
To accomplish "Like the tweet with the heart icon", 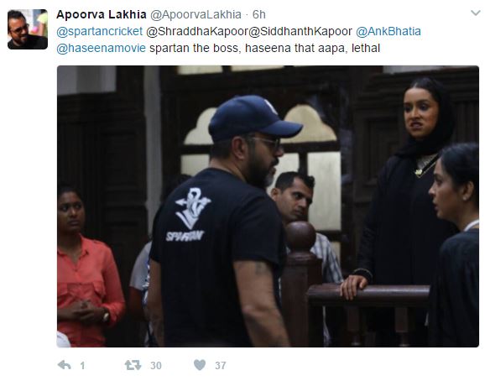I will tap(200, 365).
